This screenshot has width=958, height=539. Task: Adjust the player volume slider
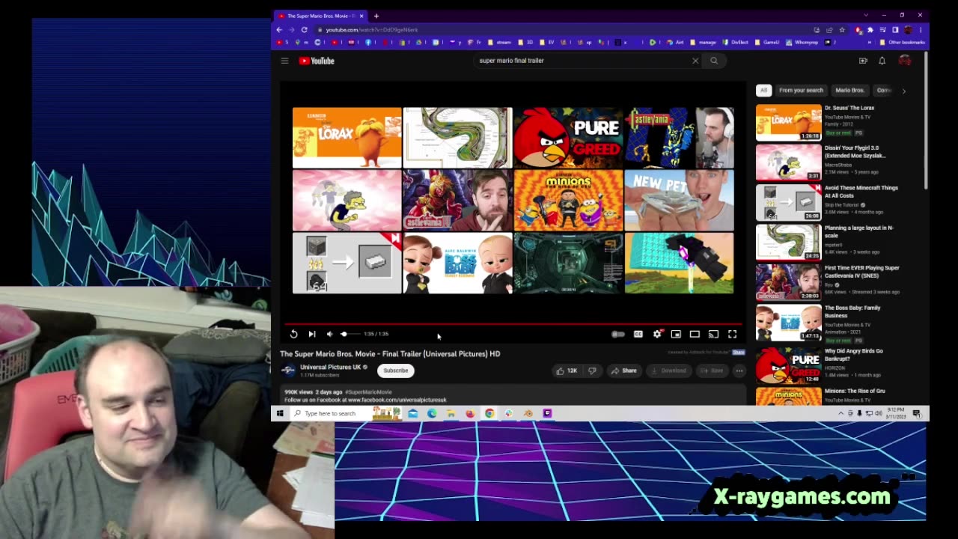click(x=349, y=334)
